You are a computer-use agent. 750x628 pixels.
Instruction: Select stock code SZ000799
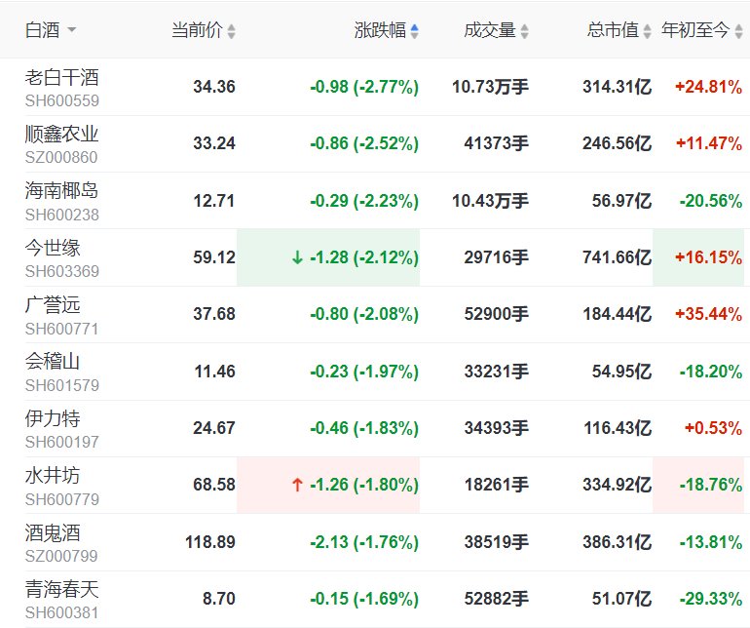[61, 556]
